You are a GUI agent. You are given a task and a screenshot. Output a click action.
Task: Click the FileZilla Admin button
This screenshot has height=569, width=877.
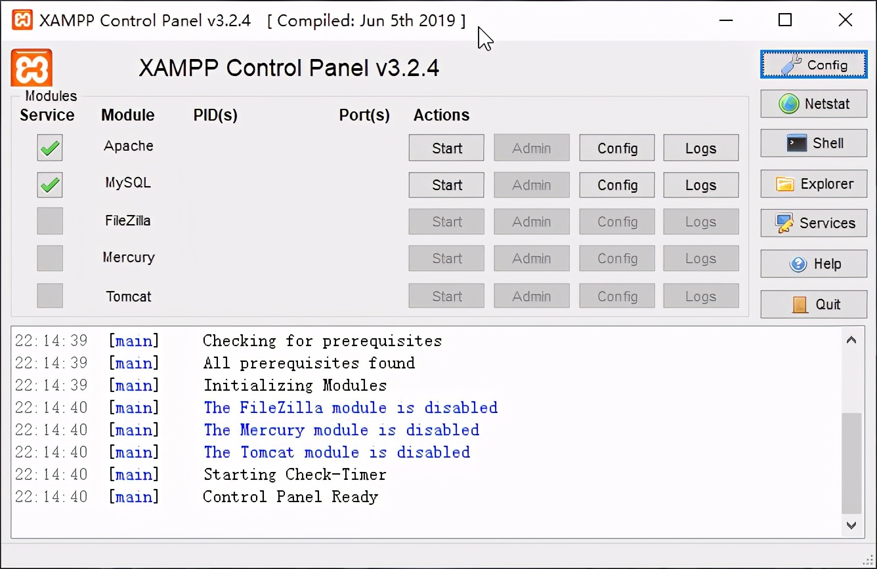tap(532, 222)
